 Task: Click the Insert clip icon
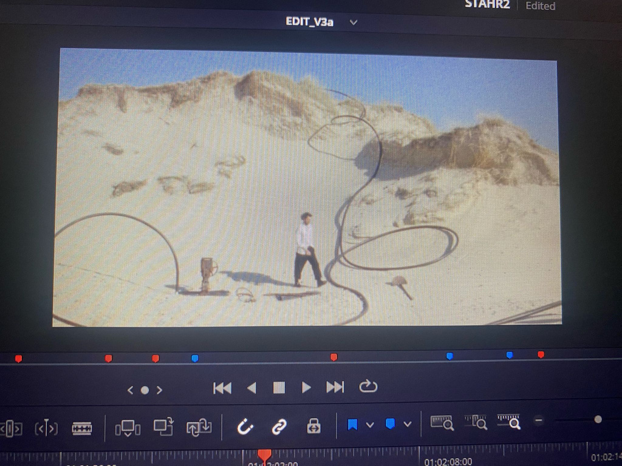(128, 428)
